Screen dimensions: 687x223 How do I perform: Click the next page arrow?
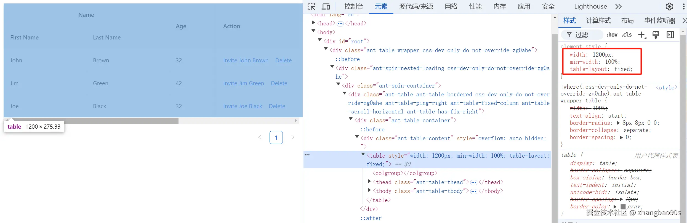pyautogui.click(x=293, y=137)
